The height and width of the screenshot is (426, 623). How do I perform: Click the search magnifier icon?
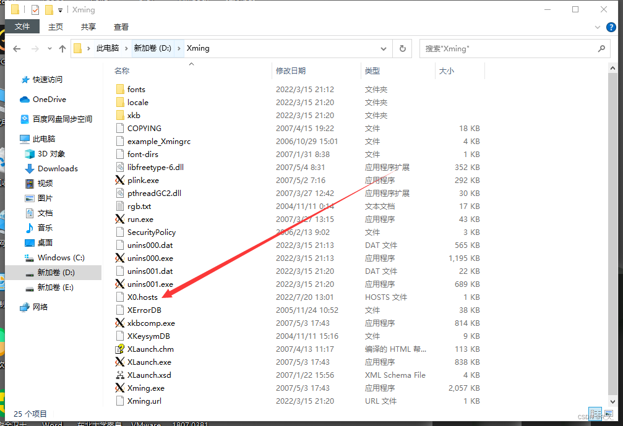[x=601, y=48]
